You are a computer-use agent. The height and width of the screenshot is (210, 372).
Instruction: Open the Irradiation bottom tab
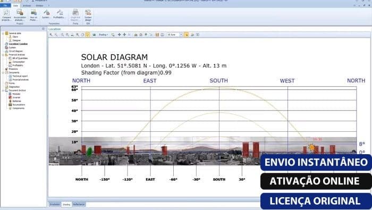point(55,204)
